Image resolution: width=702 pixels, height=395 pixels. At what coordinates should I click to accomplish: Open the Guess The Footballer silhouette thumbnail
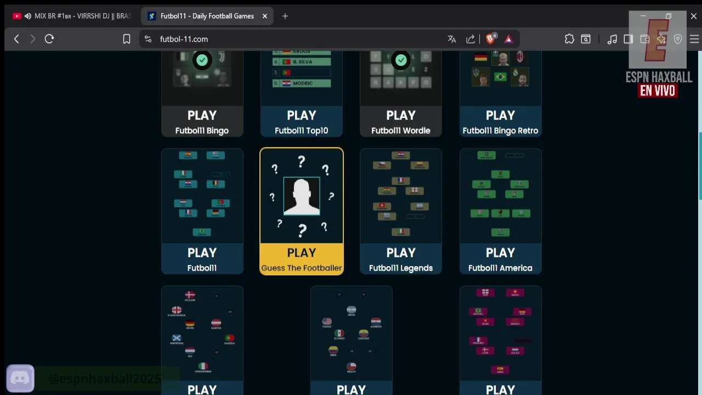pos(302,196)
